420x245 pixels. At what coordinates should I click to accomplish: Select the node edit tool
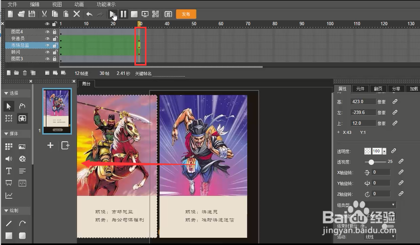pos(22,106)
